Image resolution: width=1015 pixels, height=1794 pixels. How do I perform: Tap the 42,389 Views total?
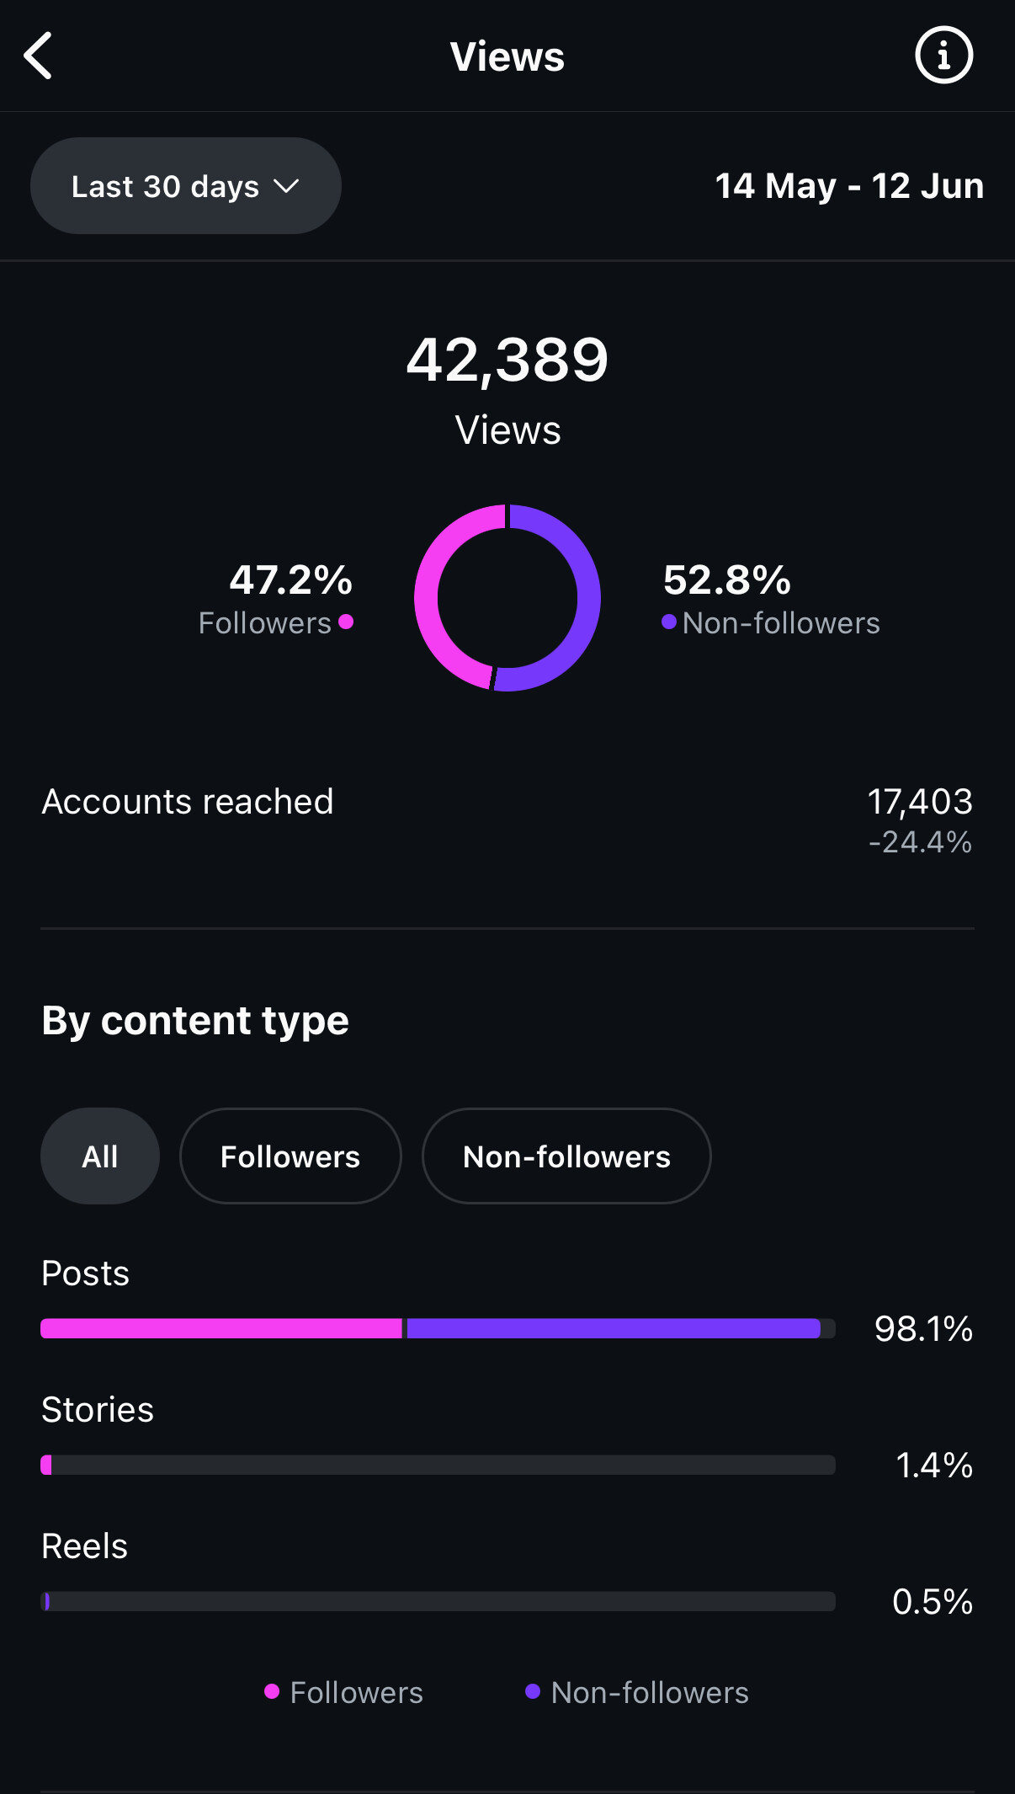tap(507, 389)
